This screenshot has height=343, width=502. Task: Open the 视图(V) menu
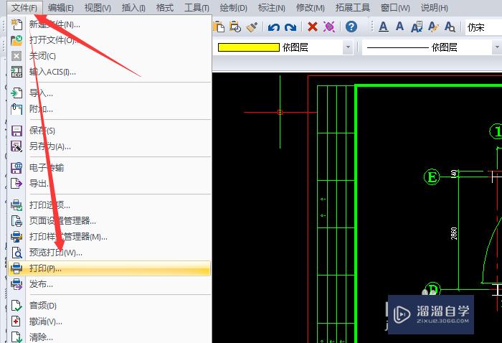[98, 8]
